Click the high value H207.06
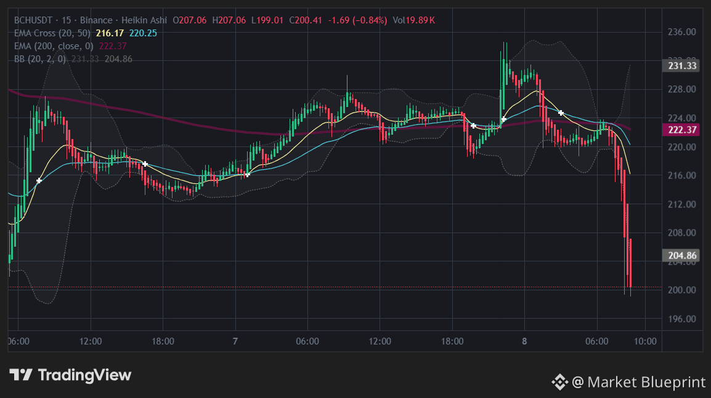Screen dimensions: 711x398 (x=229, y=20)
